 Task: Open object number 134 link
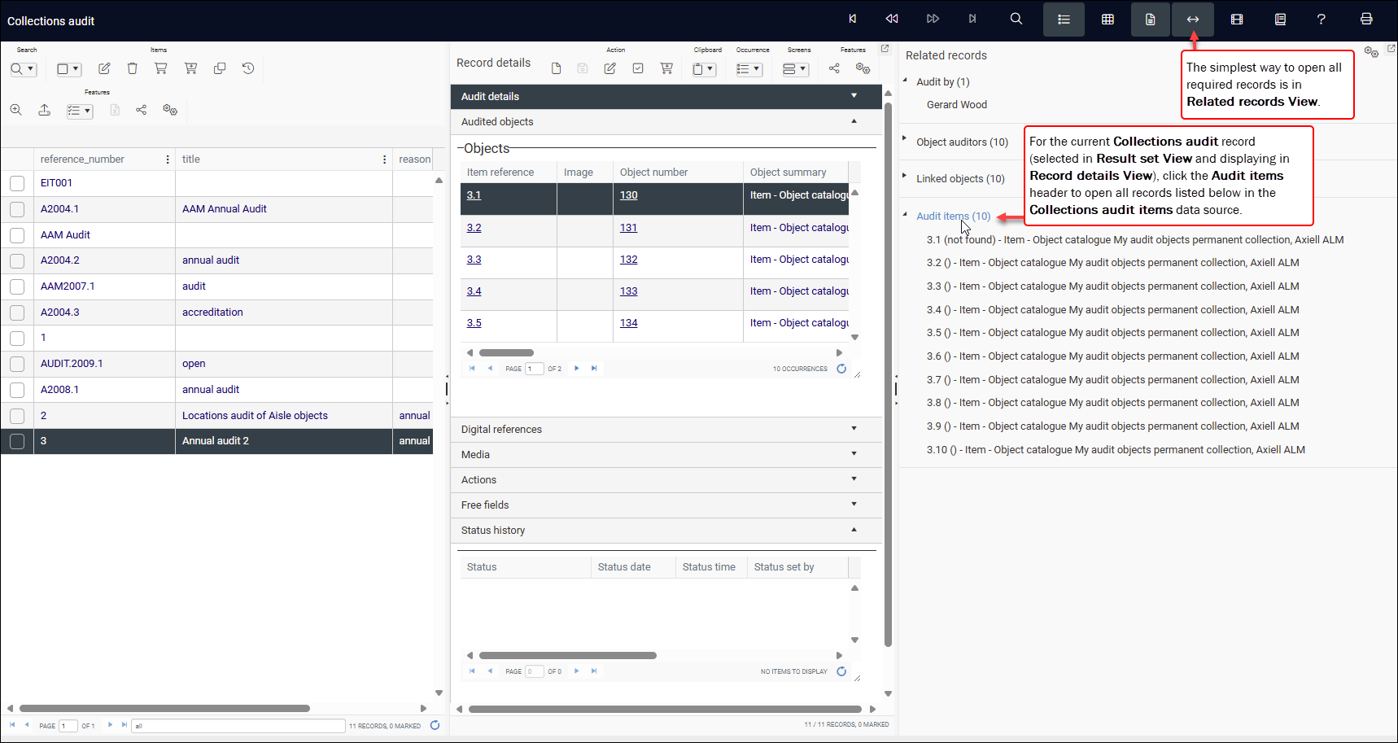(628, 323)
